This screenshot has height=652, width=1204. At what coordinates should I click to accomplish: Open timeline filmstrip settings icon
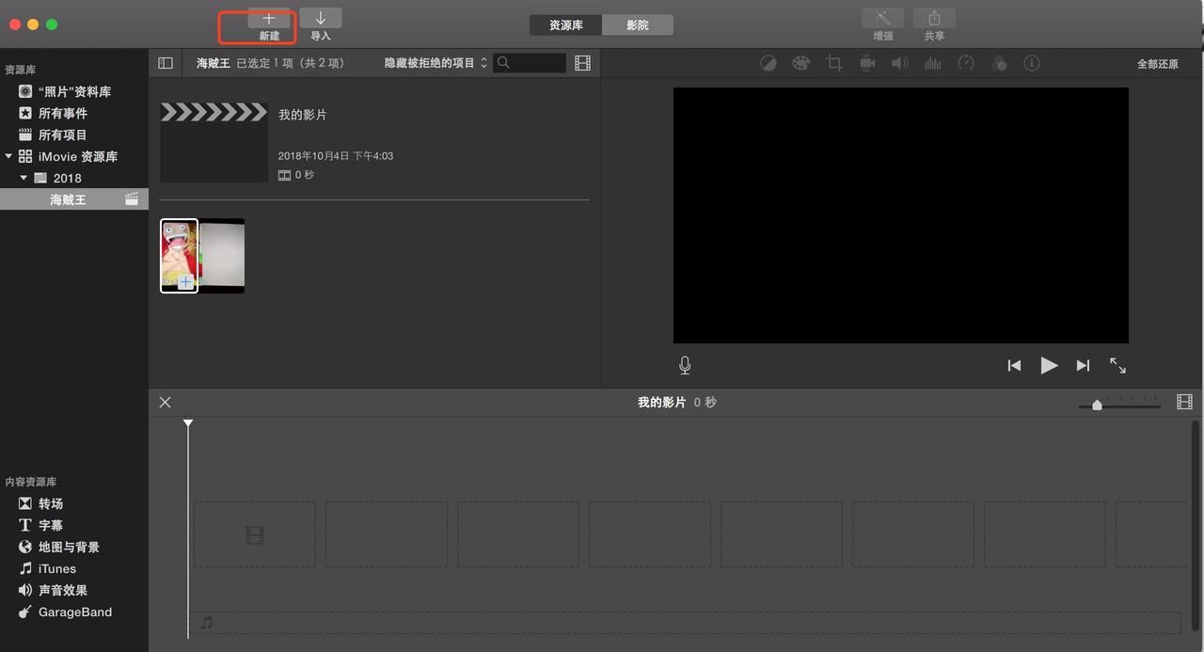point(1184,402)
